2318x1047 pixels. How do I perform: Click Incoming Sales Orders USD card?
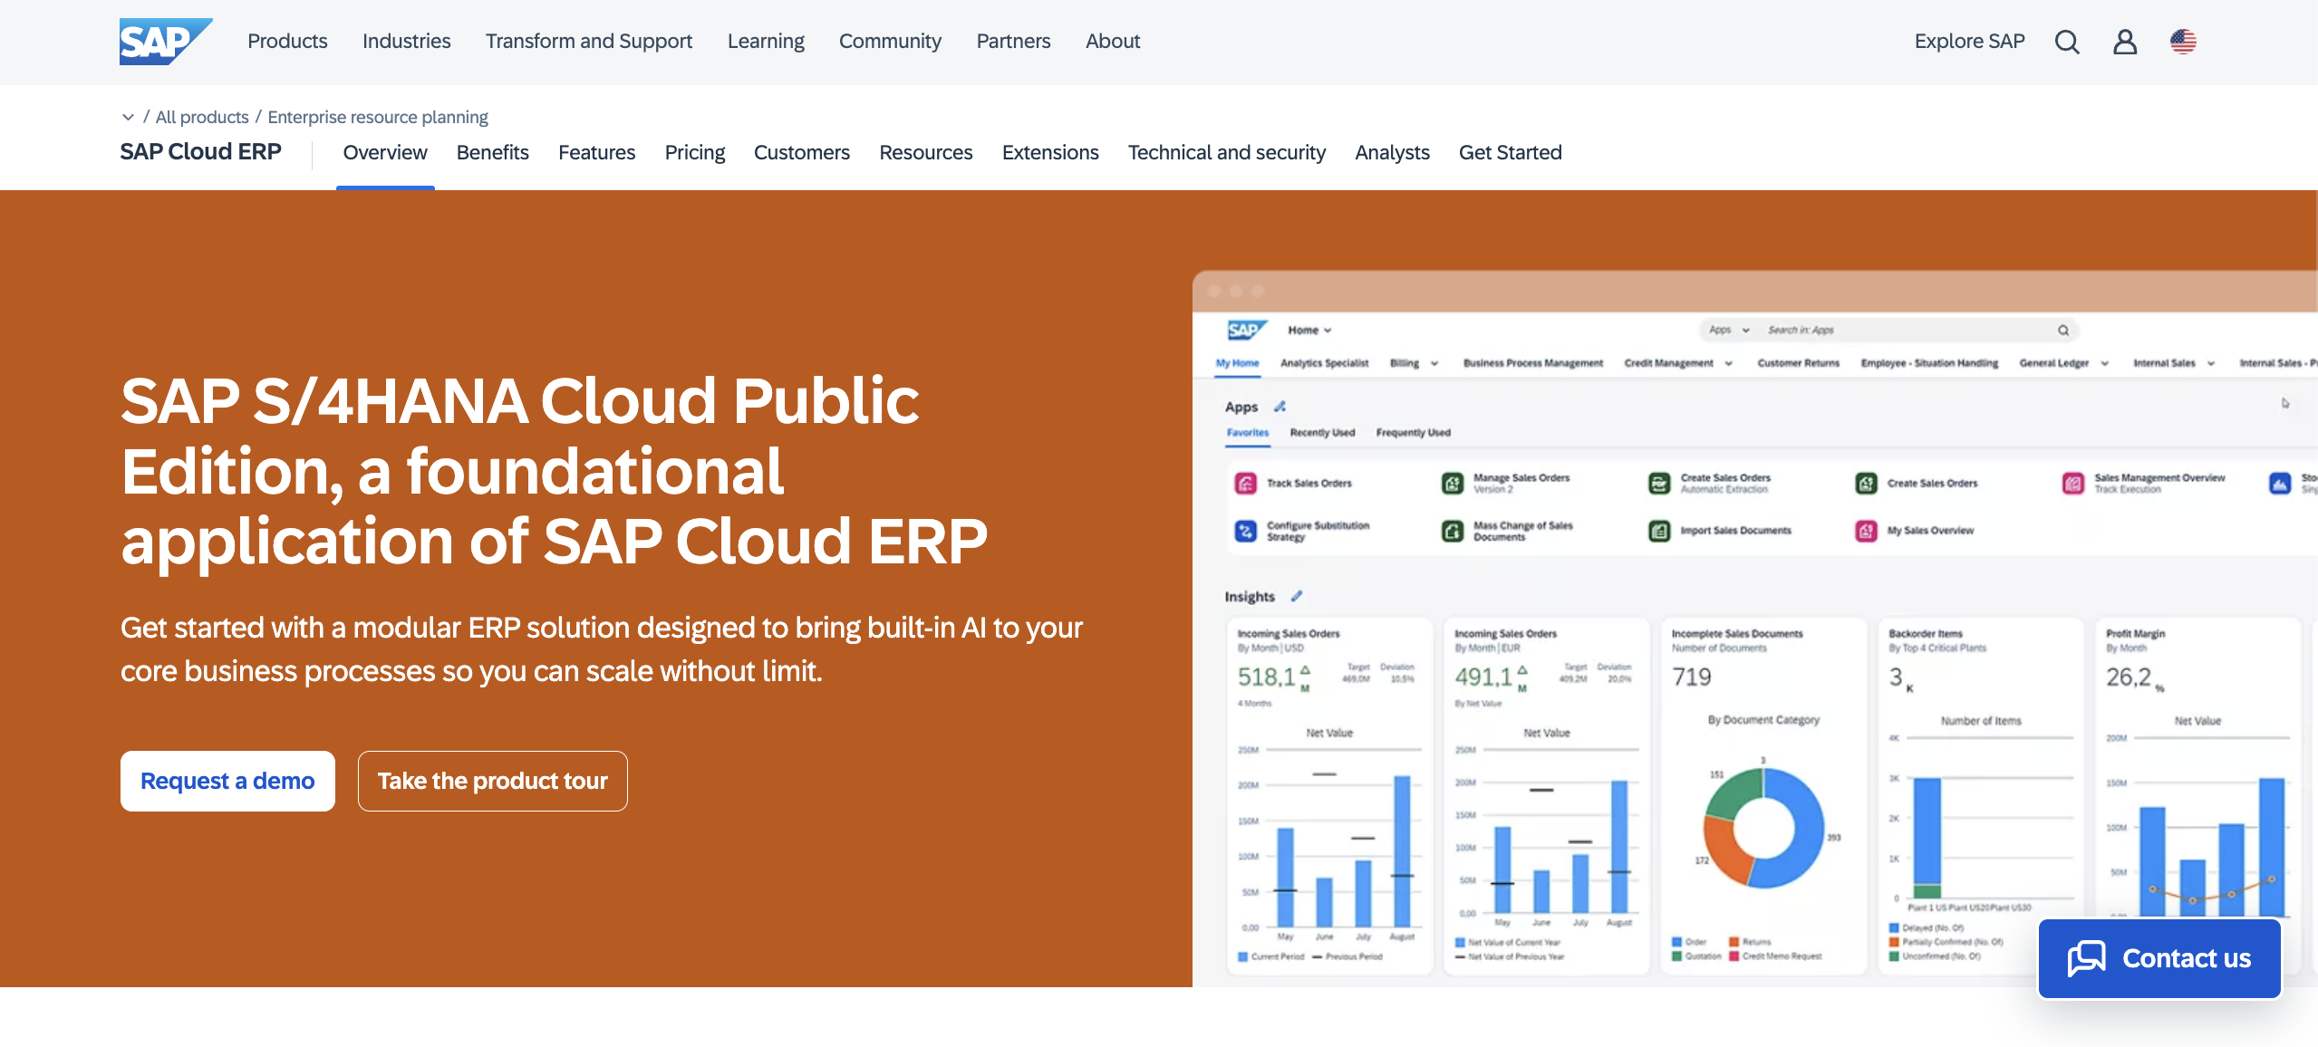(1329, 795)
